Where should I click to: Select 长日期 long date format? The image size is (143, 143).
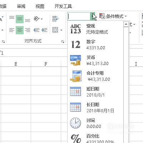(95, 108)
